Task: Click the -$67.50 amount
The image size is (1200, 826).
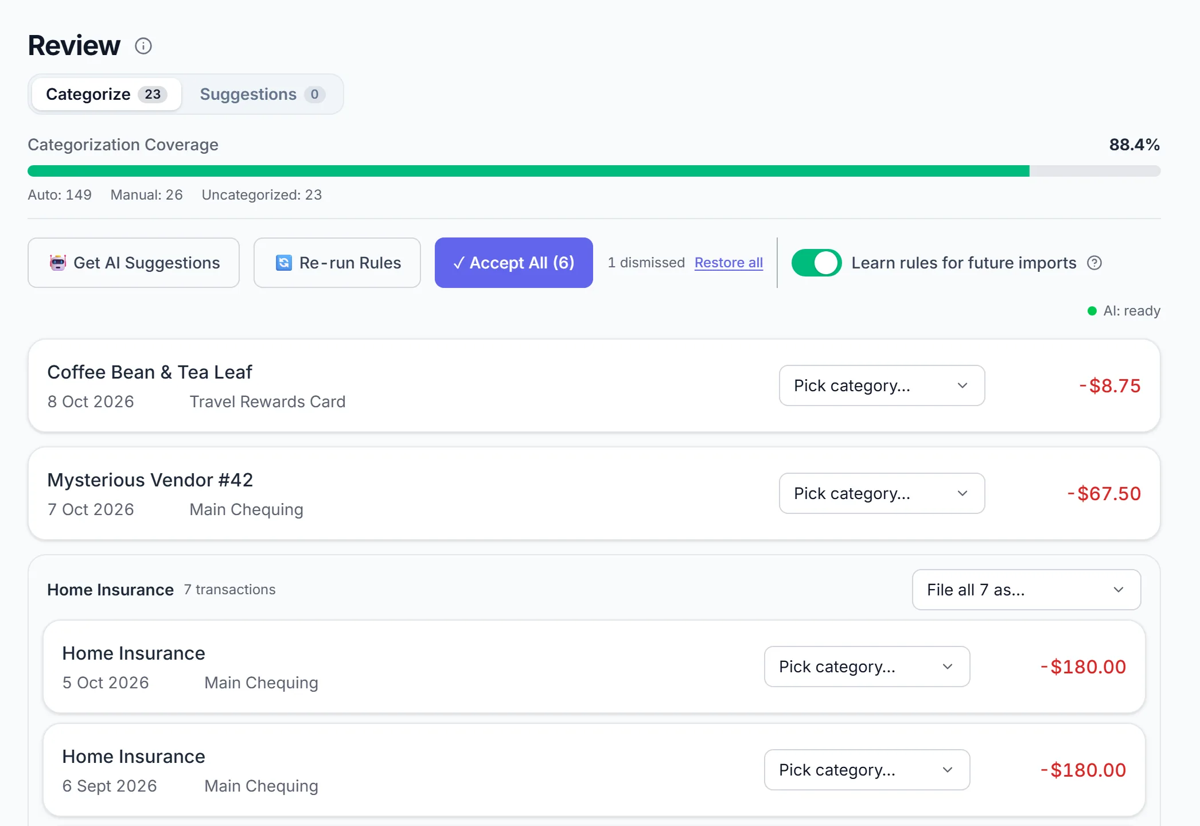Action: pyautogui.click(x=1104, y=493)
